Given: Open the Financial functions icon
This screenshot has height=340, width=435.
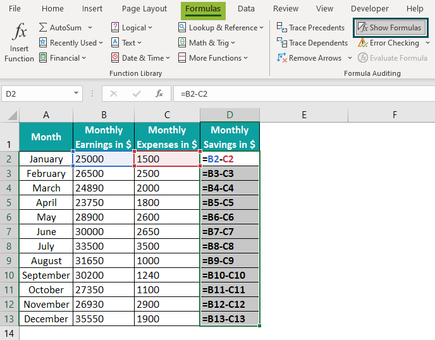Looking at the screenshot, I should (43, 58).
